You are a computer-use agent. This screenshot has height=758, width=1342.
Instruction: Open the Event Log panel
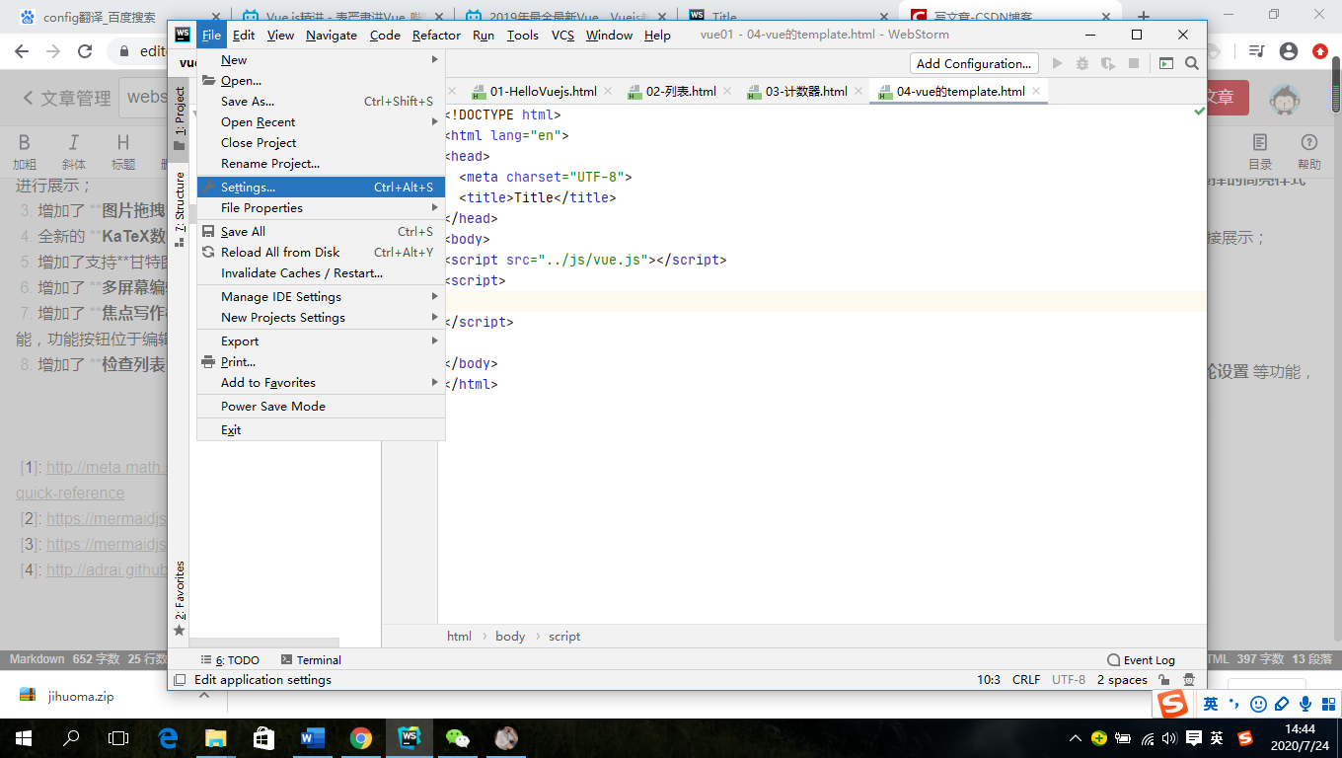[x=1142, y=660]
